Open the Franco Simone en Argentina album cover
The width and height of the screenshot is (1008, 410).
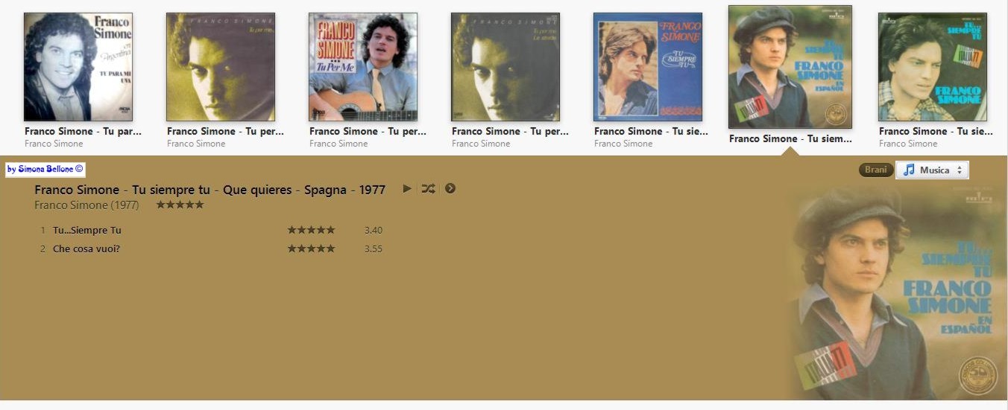pos(78,67)
